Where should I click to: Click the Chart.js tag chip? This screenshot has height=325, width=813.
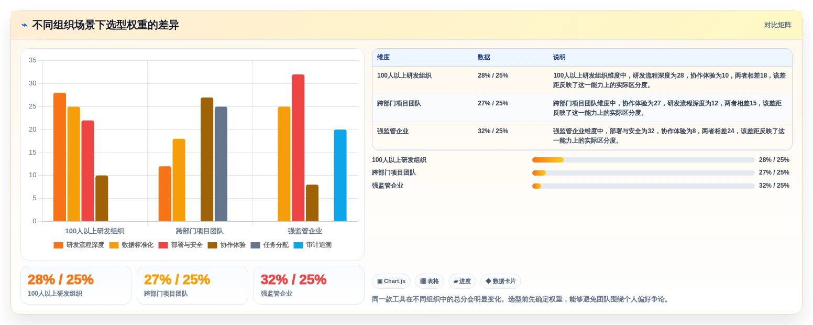391,281
